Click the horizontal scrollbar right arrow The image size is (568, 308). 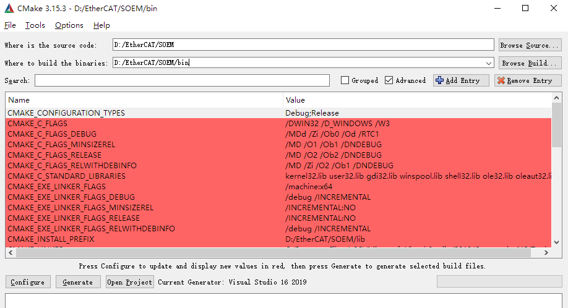[546, 252]
